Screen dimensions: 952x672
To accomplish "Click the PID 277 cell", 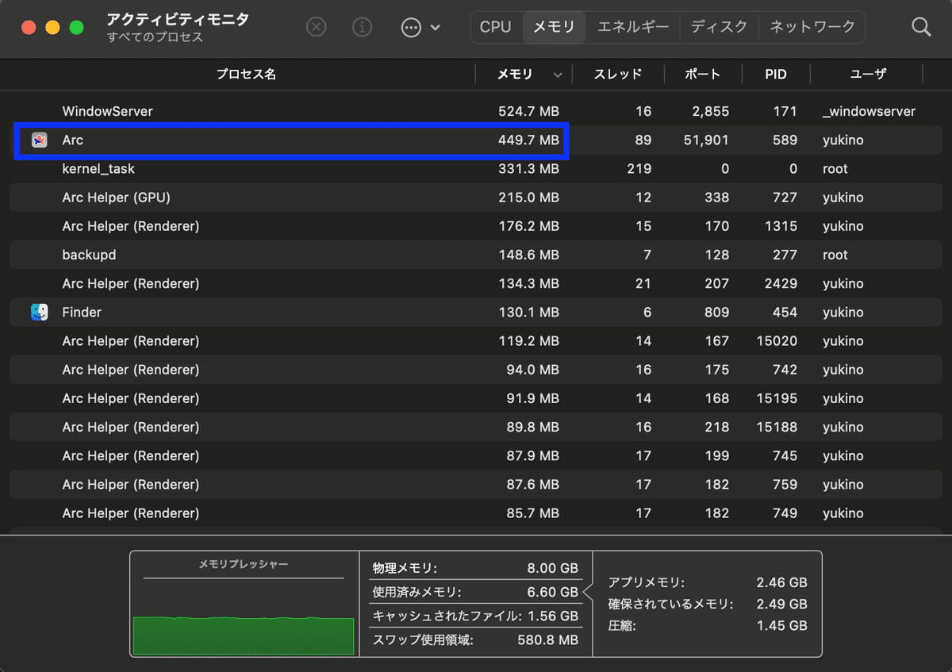I will pos(785,255).
